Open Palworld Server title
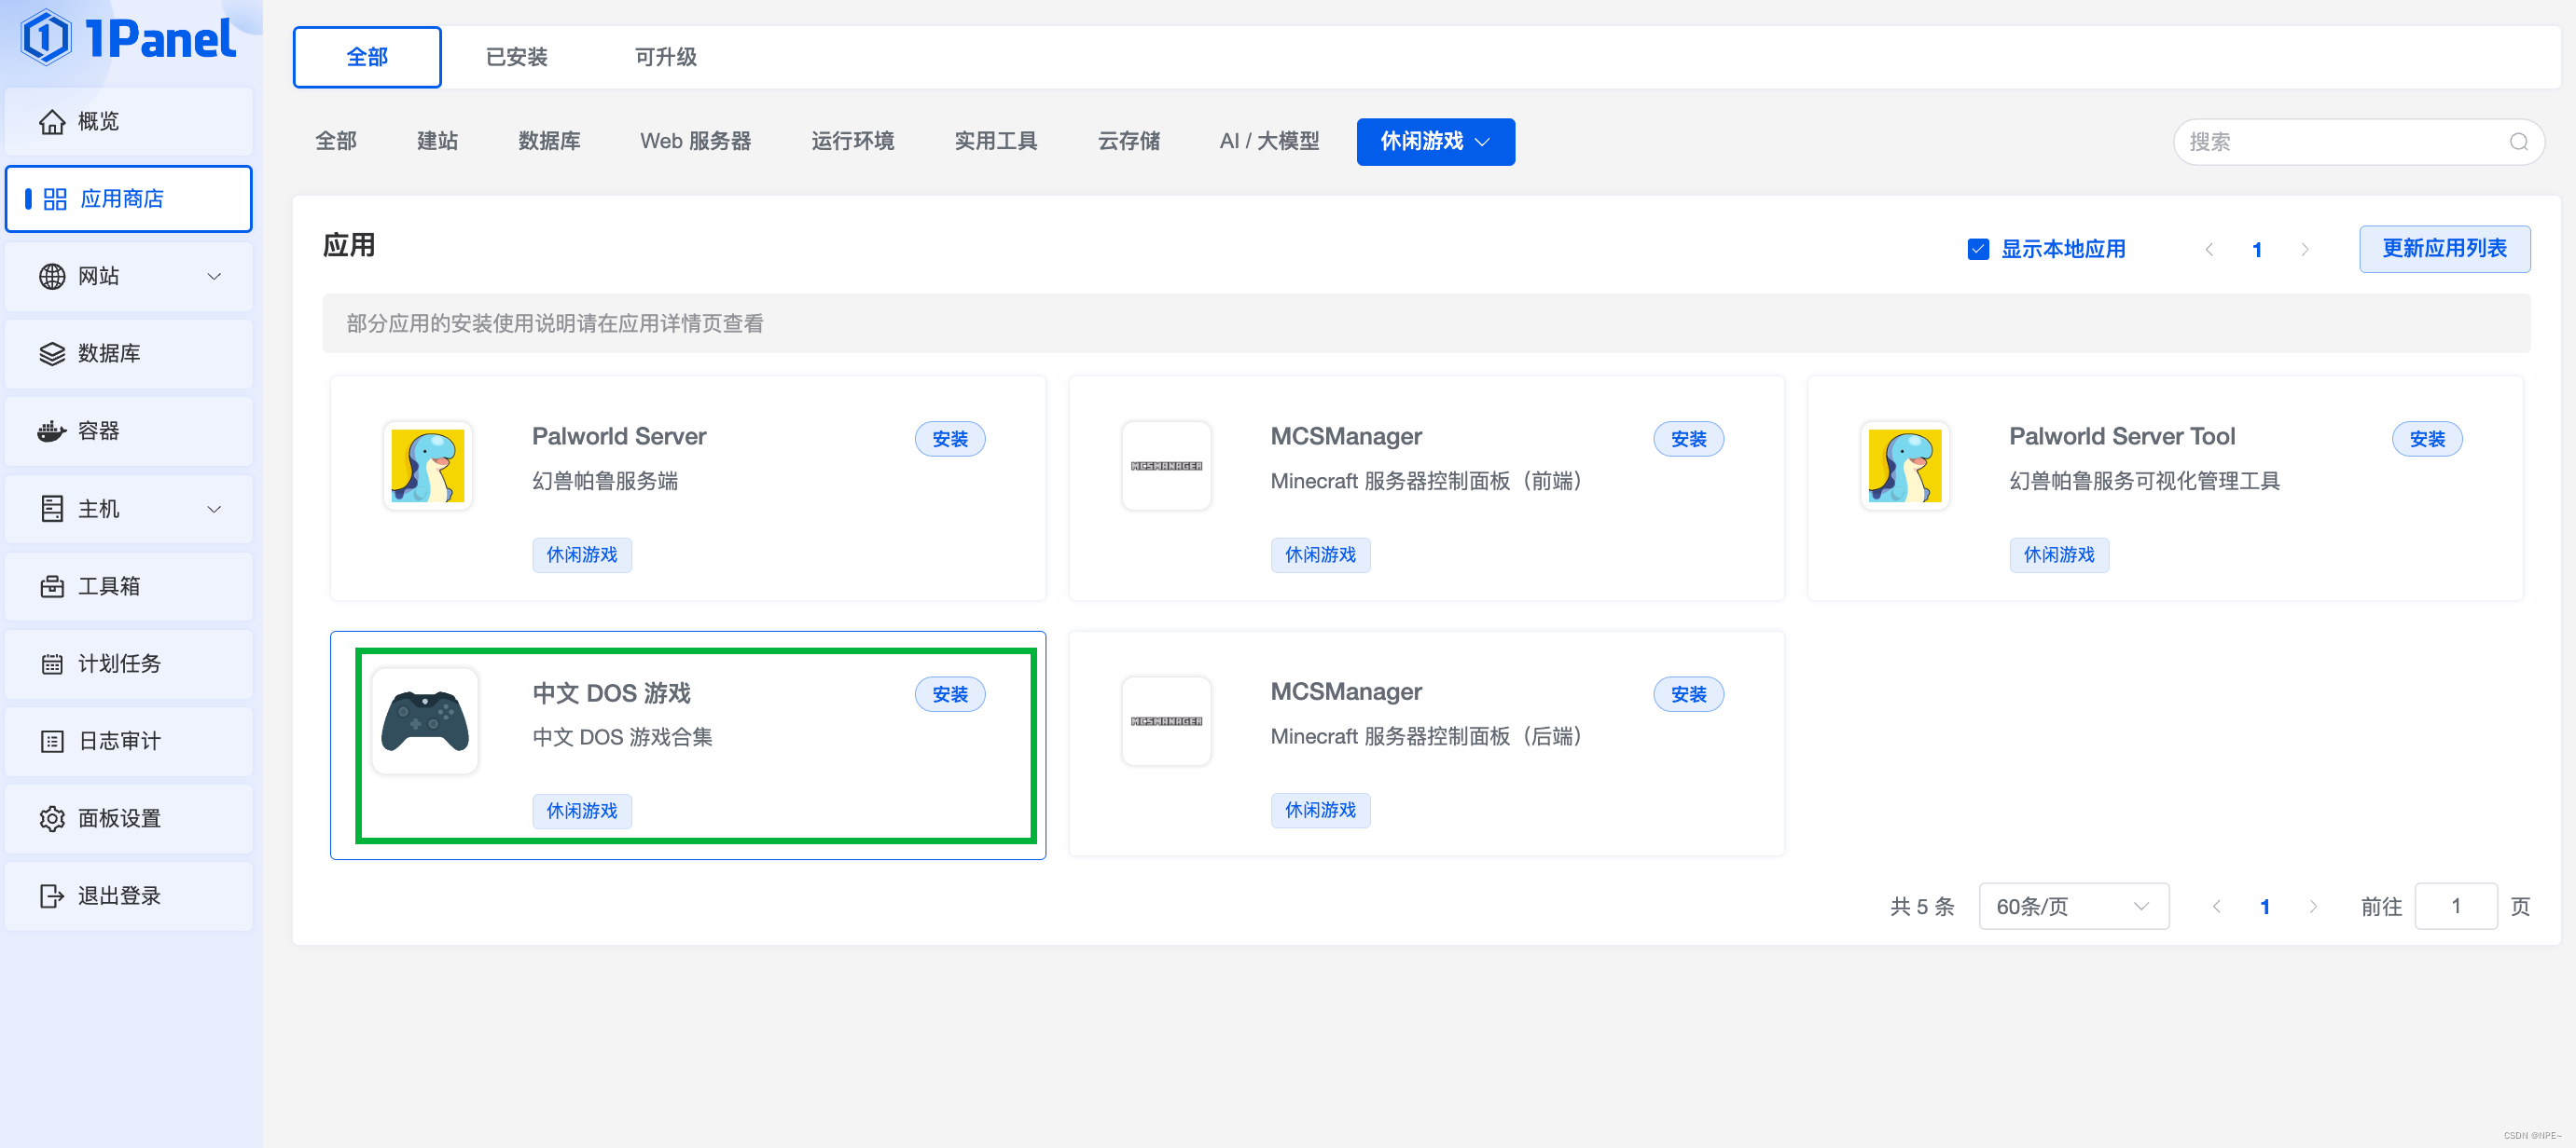This screenshot has height=1148, width=2576. coord(619,437)
